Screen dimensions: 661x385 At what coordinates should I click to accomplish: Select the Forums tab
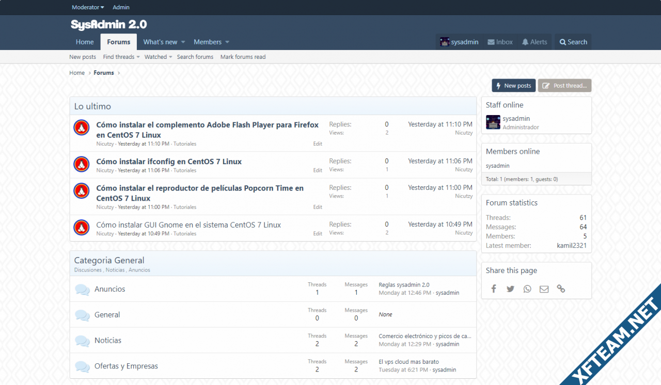click(x=119, y=42)
